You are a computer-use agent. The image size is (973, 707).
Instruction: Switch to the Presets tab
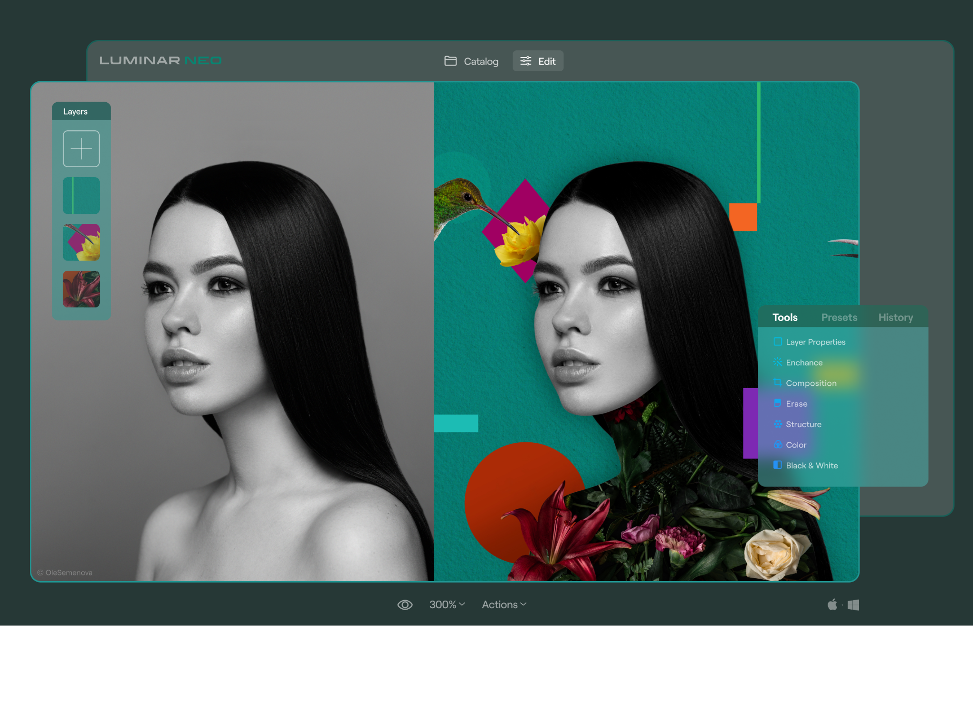pyautogui.click(x=839, y=317)
